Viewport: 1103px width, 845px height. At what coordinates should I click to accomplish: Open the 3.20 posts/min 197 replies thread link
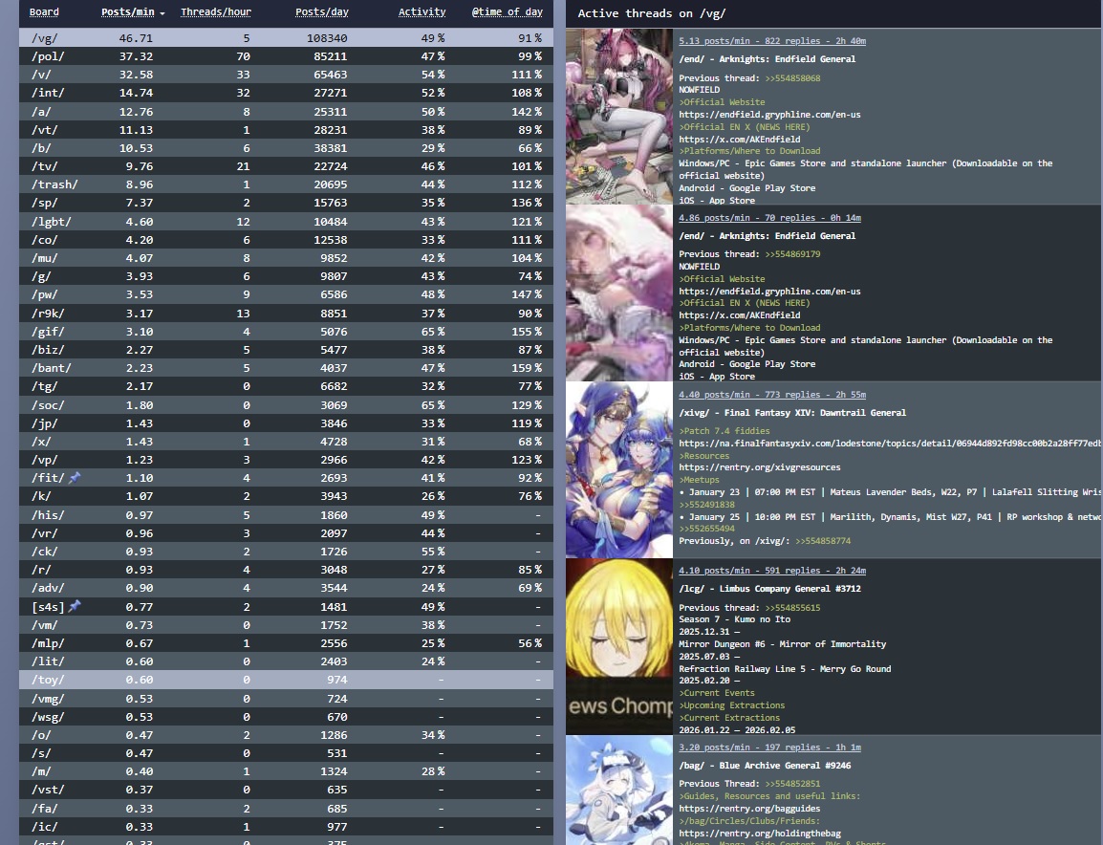tap(769, 747)
